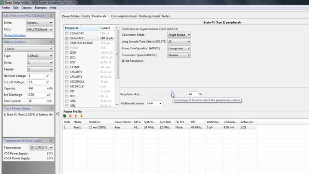Open the Online Datasheet link
This screenshot has height=174, width=309.
click(15, 35)
